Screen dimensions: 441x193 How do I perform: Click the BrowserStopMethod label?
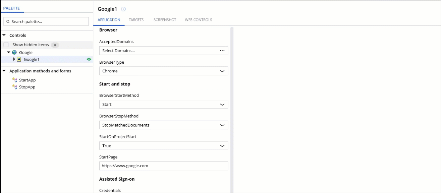point(119,116)
